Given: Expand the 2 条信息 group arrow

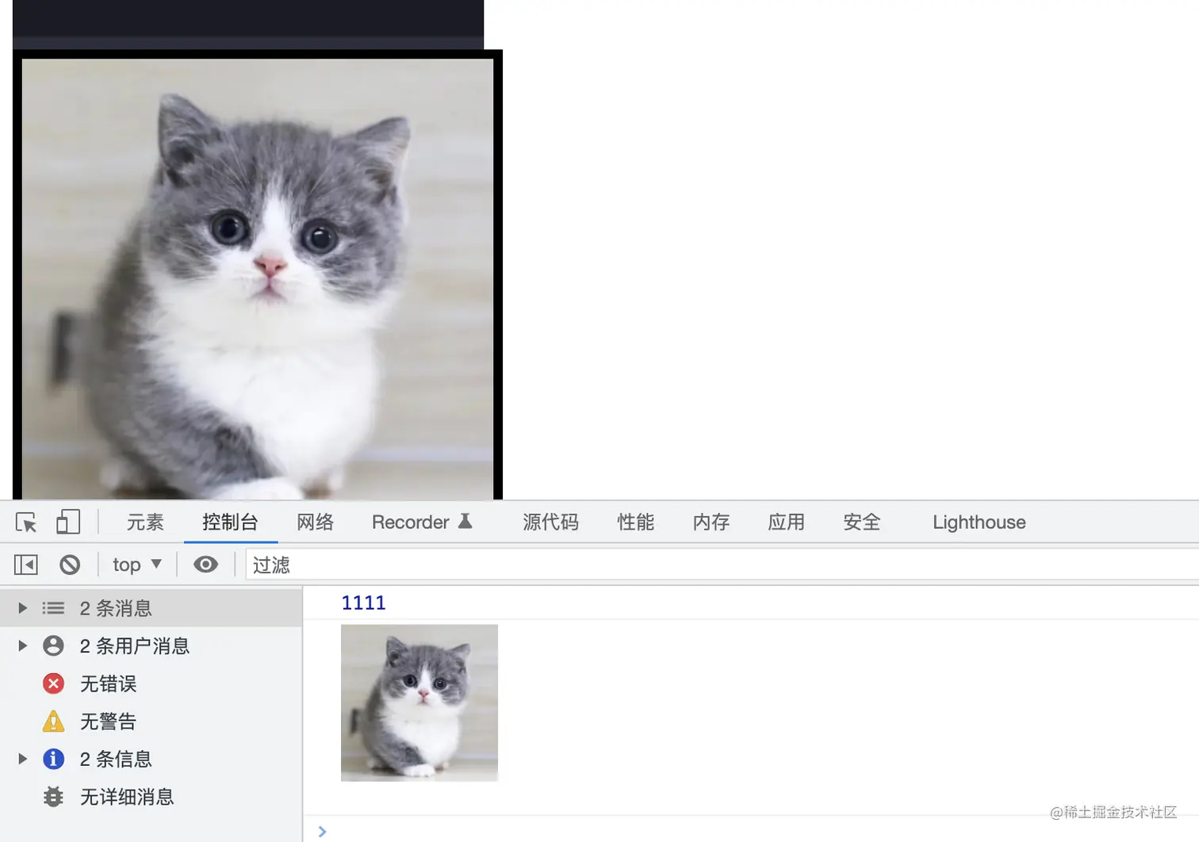Looking at the screenshot, I should click(22, 759).
